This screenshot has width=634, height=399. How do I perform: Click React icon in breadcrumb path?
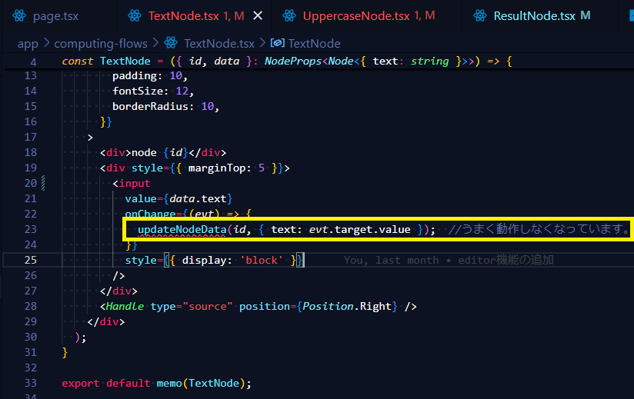[x=171, y=42]
